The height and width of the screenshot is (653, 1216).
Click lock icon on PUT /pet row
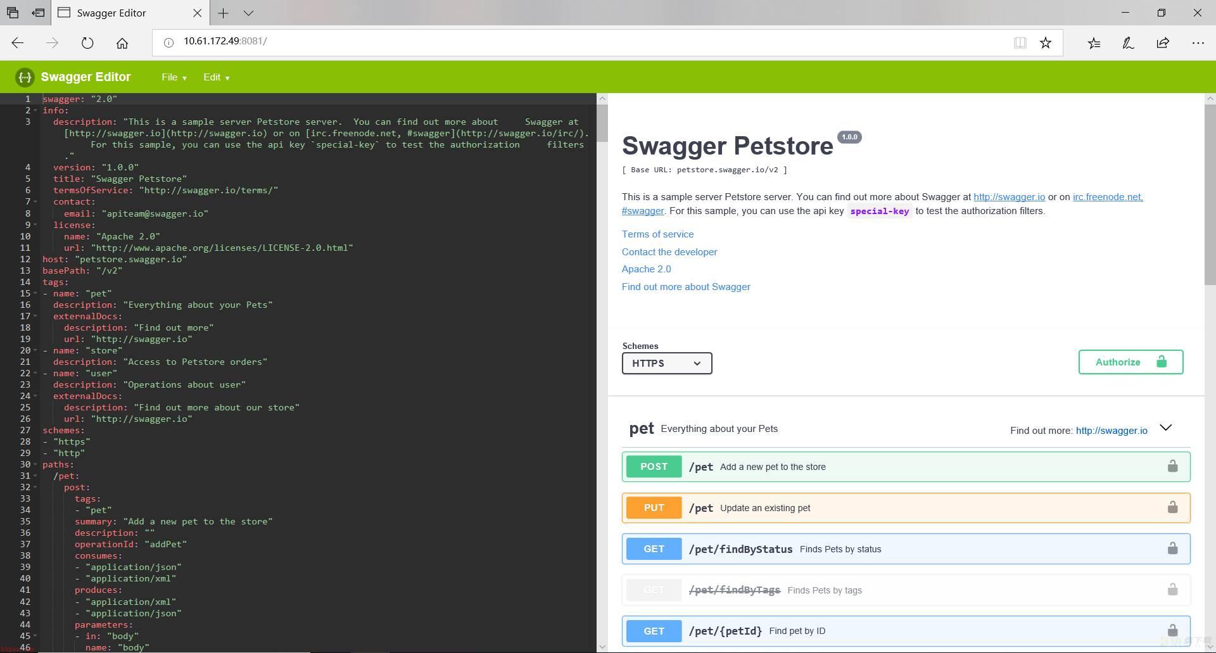(1172, 507)
